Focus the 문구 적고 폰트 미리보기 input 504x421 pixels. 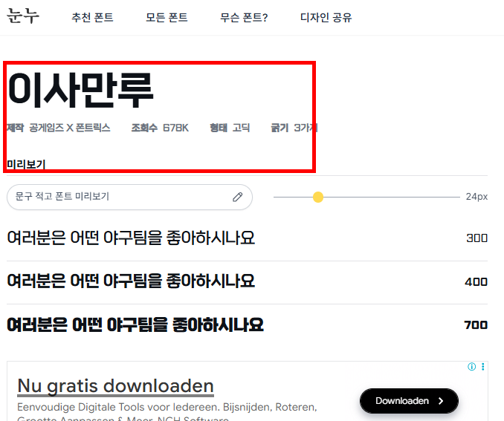point(129,197)
